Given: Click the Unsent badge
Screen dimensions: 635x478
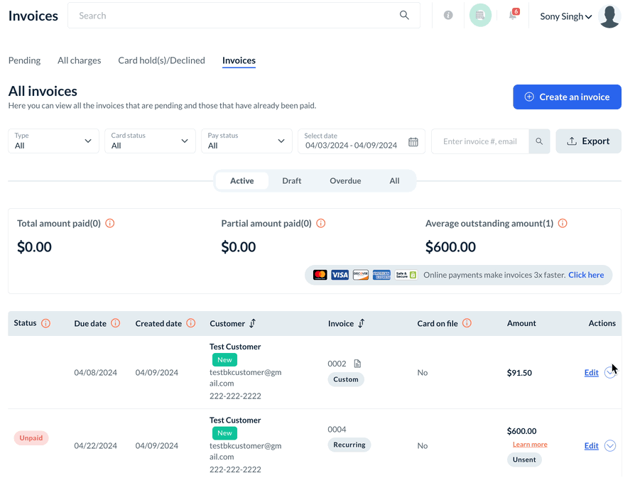Looking at the screenshot, I should pyautogui.click(x=524, y=460).
